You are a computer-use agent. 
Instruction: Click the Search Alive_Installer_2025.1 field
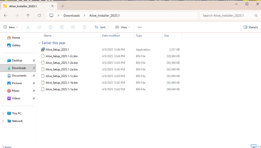[227, 15]
